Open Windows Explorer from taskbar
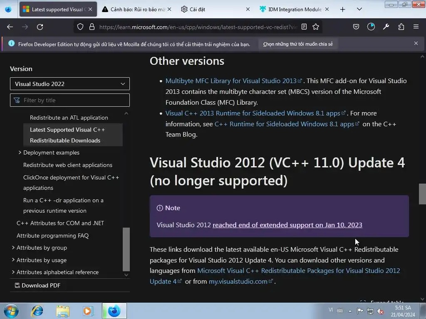Image resolution: width=426 pixels, height=319 pixels. point(63,311)
